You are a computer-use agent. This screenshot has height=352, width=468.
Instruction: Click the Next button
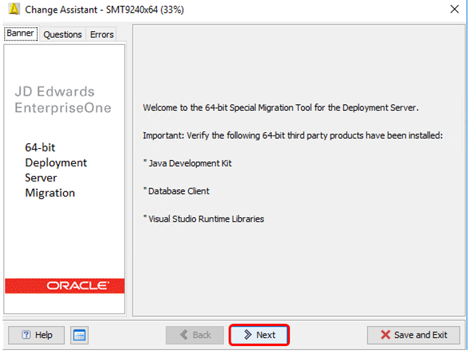259,335
